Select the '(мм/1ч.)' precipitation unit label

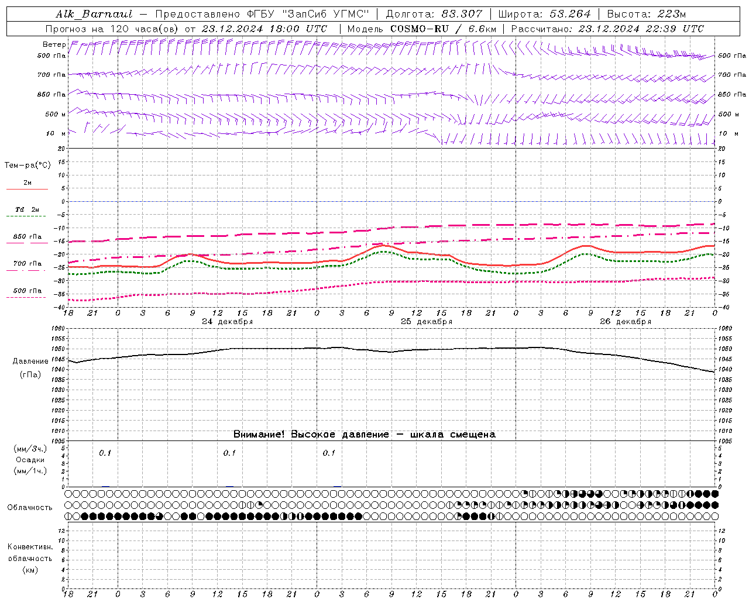coord(30,471)
